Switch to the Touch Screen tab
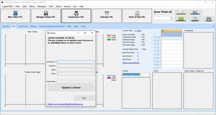The image size is (216, 115). [23, 26]
